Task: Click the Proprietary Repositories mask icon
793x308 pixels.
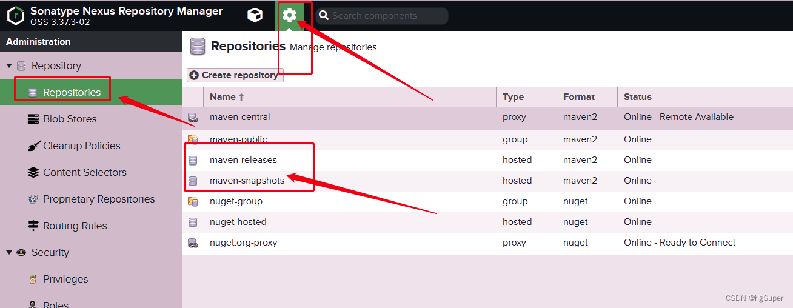Action: pos(33,199)
